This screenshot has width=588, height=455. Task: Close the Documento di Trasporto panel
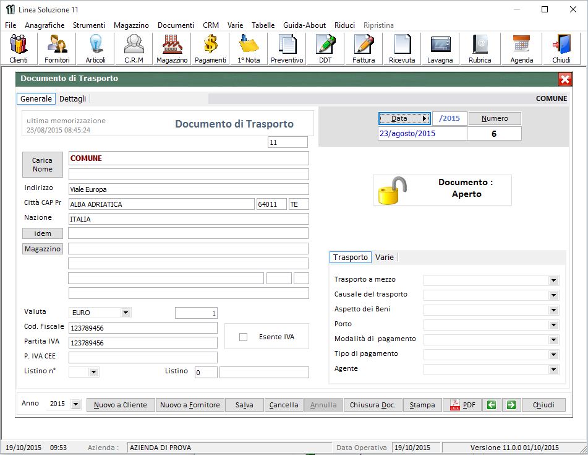565,79
